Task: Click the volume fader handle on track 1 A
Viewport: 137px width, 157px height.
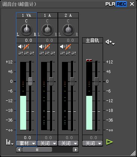Action: click(51, 81)
